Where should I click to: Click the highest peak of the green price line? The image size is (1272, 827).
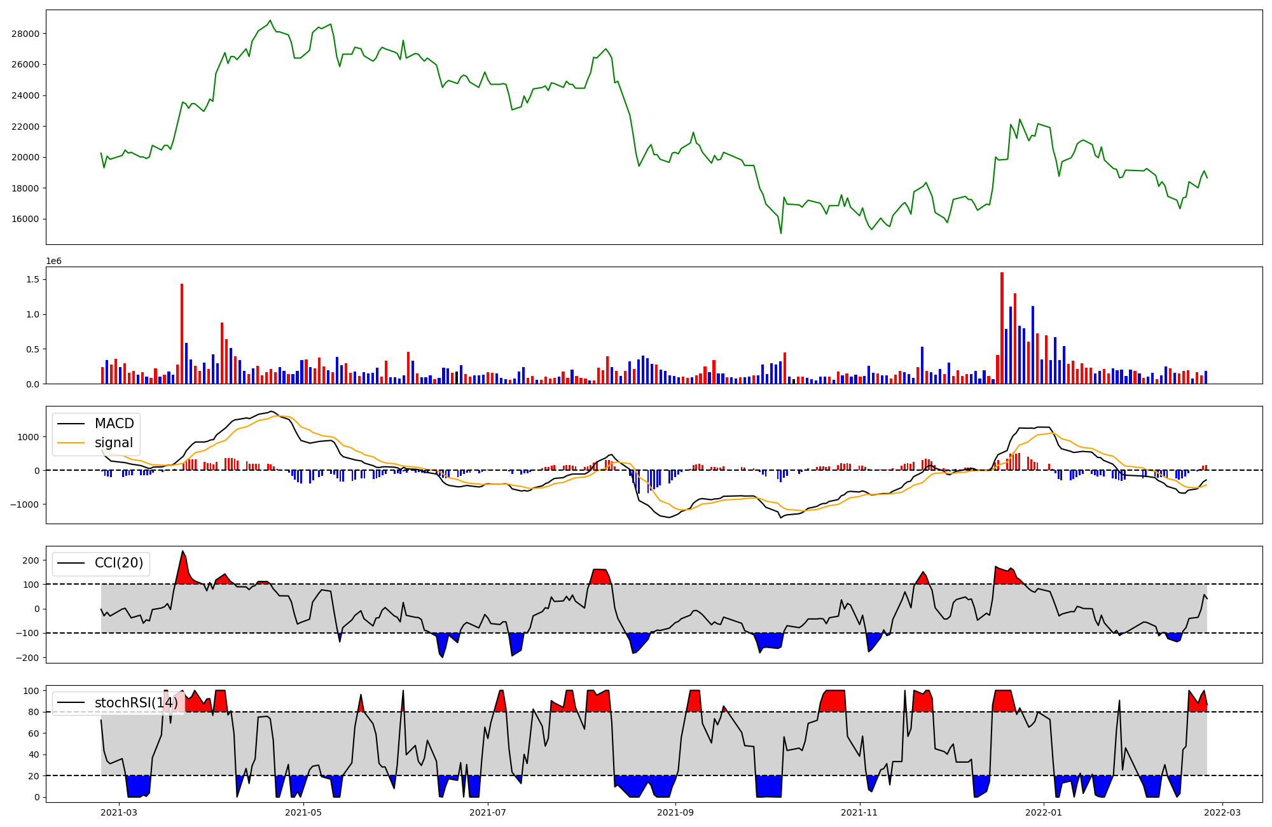(x=270, y=20)
